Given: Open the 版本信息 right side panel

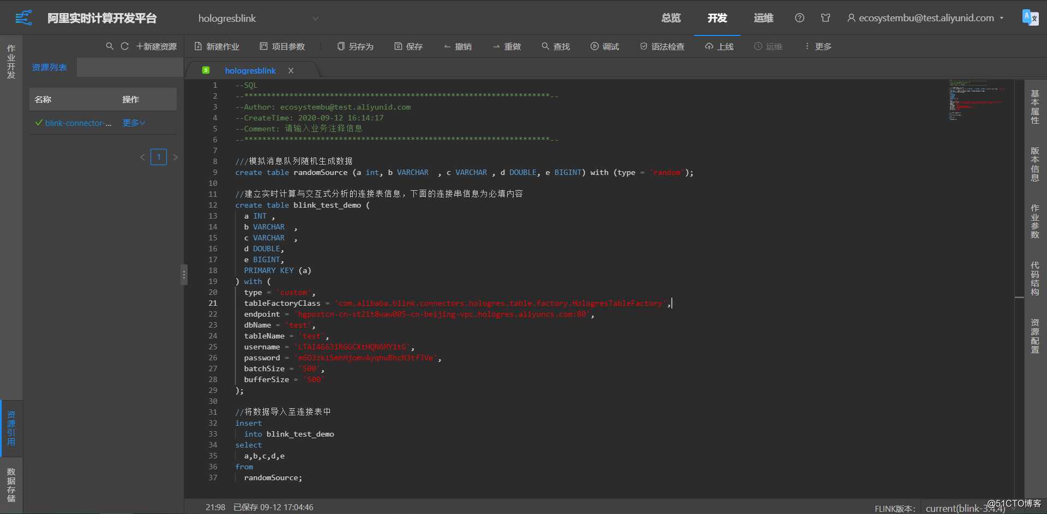Looking at the screenshot, I should [x=1035, y=164].
